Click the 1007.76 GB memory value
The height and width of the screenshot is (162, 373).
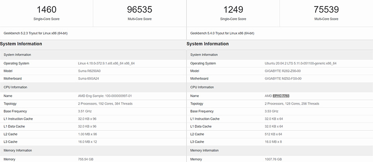coord(273,159)
